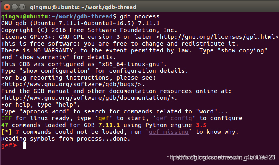The height and width of the screenshot is (165, 279).
Task: Click the underlined 'gef missing' text
Action: coord(169,132)
